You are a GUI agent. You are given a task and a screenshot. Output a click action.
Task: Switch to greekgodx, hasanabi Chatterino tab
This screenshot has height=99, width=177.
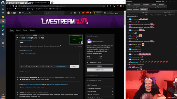160,7
